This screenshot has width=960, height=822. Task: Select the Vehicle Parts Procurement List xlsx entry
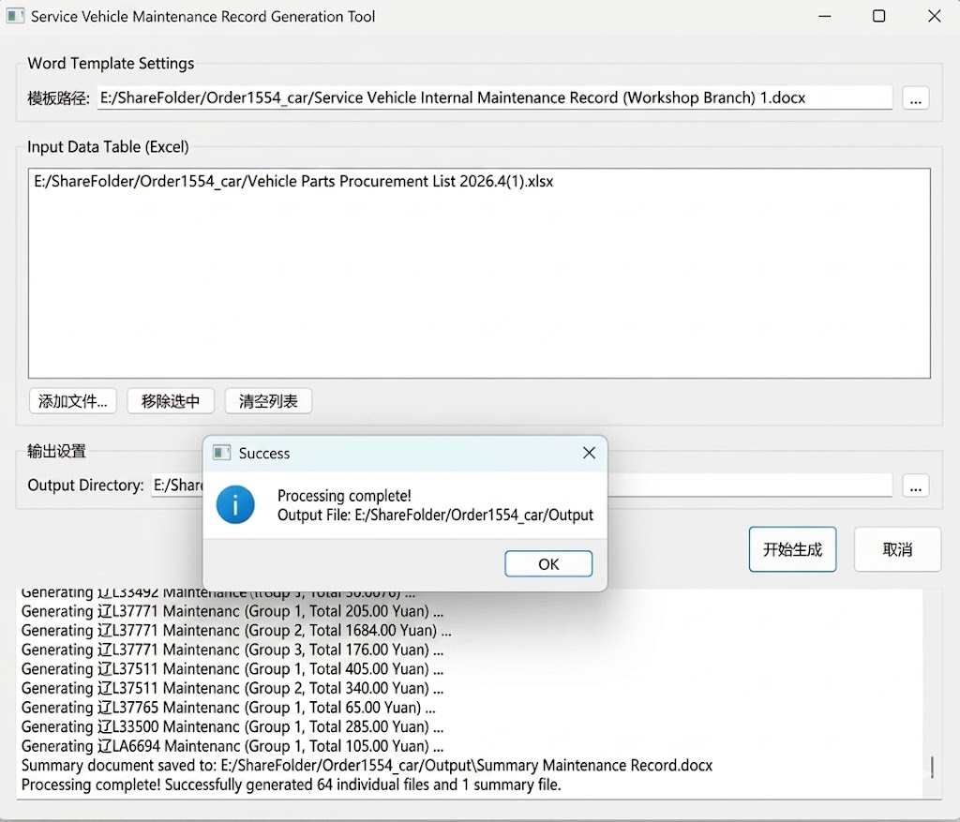pos(293,182)
